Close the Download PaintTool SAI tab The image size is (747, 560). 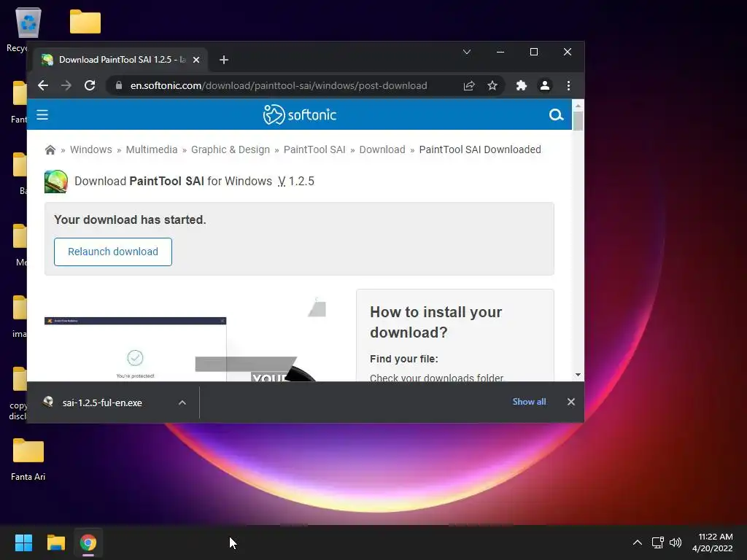point(196,60)
